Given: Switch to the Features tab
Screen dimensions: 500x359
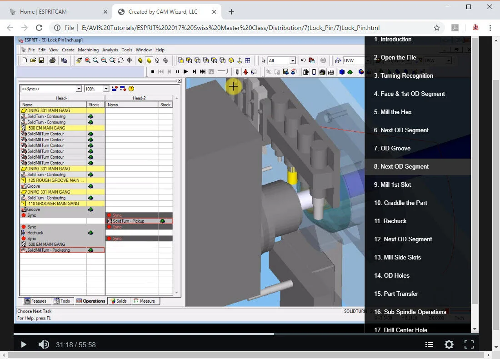Looking at the screenshot, I should (x=36, y=301).
